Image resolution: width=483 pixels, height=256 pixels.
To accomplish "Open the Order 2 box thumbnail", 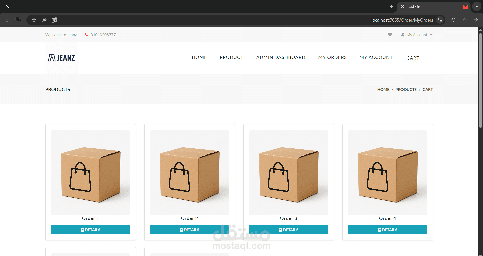I will [x=189, y=172].
